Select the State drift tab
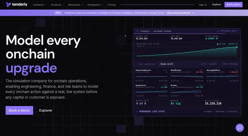 [x=167, y=64]
